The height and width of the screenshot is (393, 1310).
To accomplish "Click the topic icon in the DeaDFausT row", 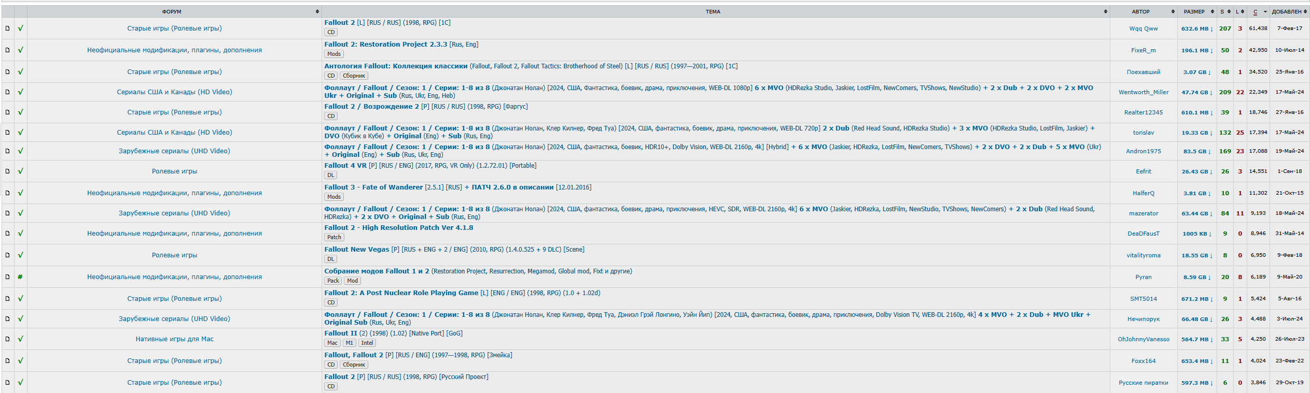I will coord(7,234).
